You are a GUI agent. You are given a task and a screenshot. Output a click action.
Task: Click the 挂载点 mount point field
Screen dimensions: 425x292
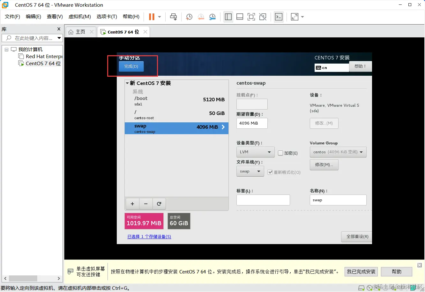(252, 104)
